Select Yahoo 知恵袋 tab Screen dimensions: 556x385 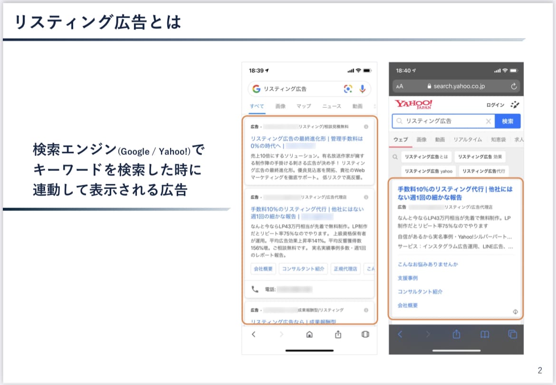(498, 140)
